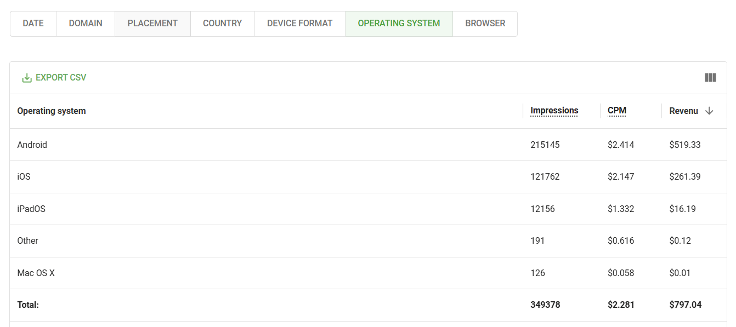This screenshot has width=736, height=327.
Task: Switch to the Browser tab
Action: [x=485, y=24]
